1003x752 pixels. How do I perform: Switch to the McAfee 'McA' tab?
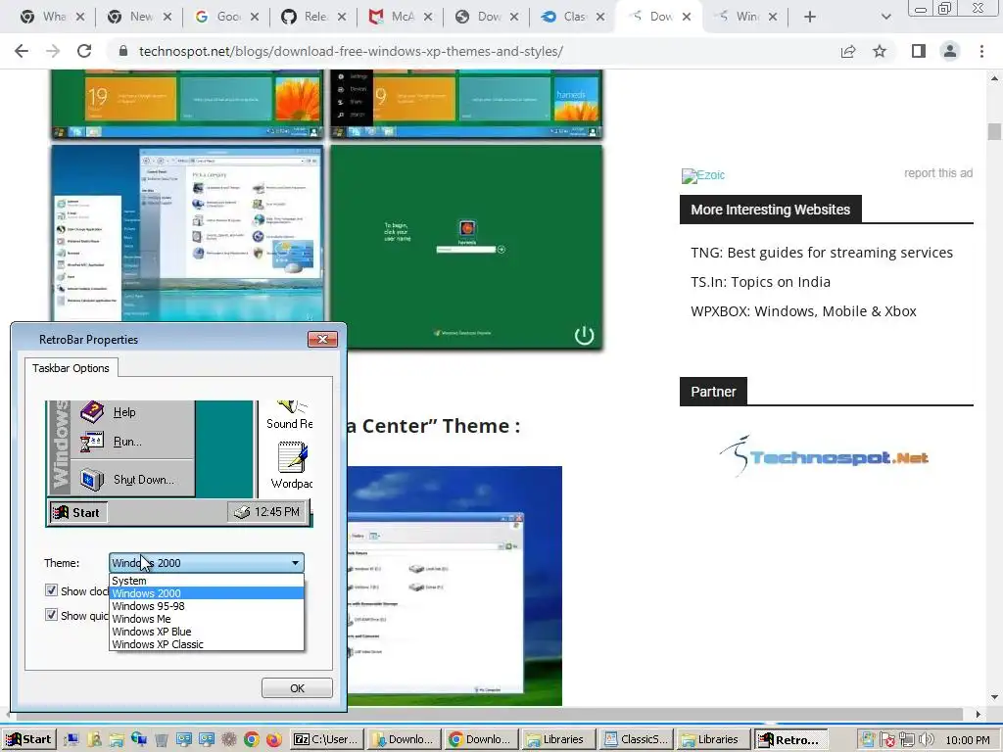(x=394, y=17)
